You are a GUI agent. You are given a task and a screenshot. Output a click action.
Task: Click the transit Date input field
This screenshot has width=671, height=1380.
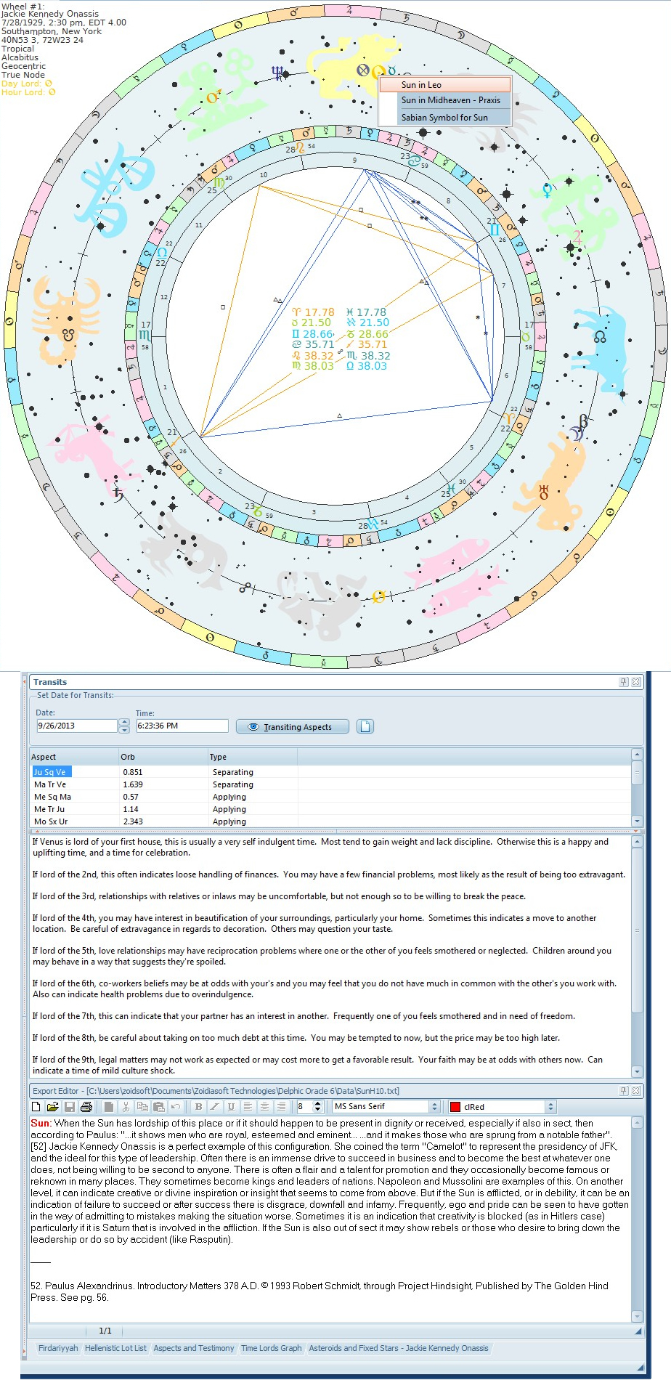(x=77, y=726)
